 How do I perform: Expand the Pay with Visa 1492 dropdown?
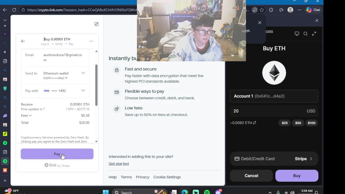pos(83,91)
